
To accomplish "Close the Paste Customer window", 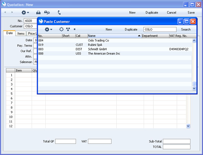I will (x=193, y=21).
